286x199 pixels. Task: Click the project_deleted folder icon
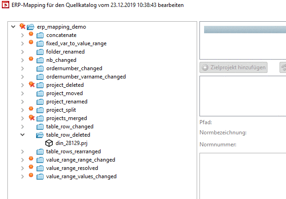[x=40, y=85]
